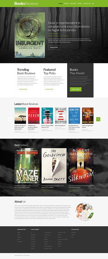108x259 pixels.
Task: Click the BooksReviews site logo
Action: pos(26,4)
